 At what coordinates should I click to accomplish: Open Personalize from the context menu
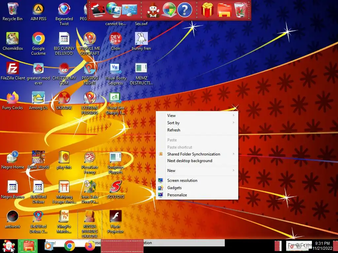click(x=197, y=195)
